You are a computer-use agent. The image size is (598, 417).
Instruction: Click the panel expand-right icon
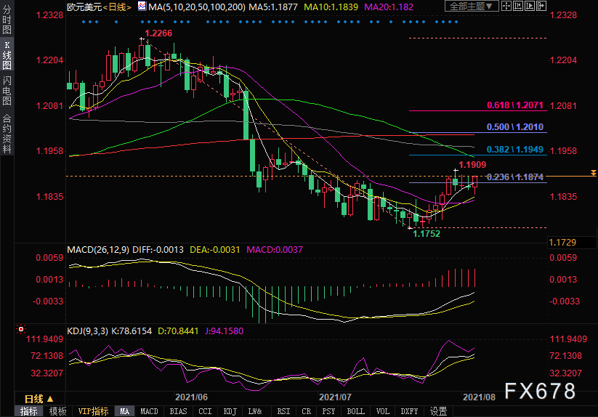[x=541, y=6]
